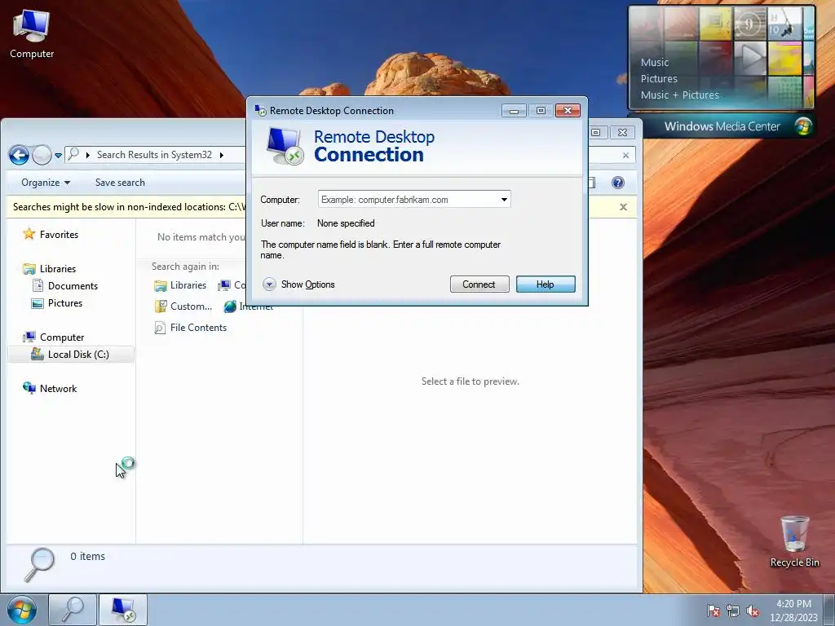Viewport: 835px width, 626px height.
Task: Select Music in Windows Media Center gadget
Action: [x=655, y=62]
